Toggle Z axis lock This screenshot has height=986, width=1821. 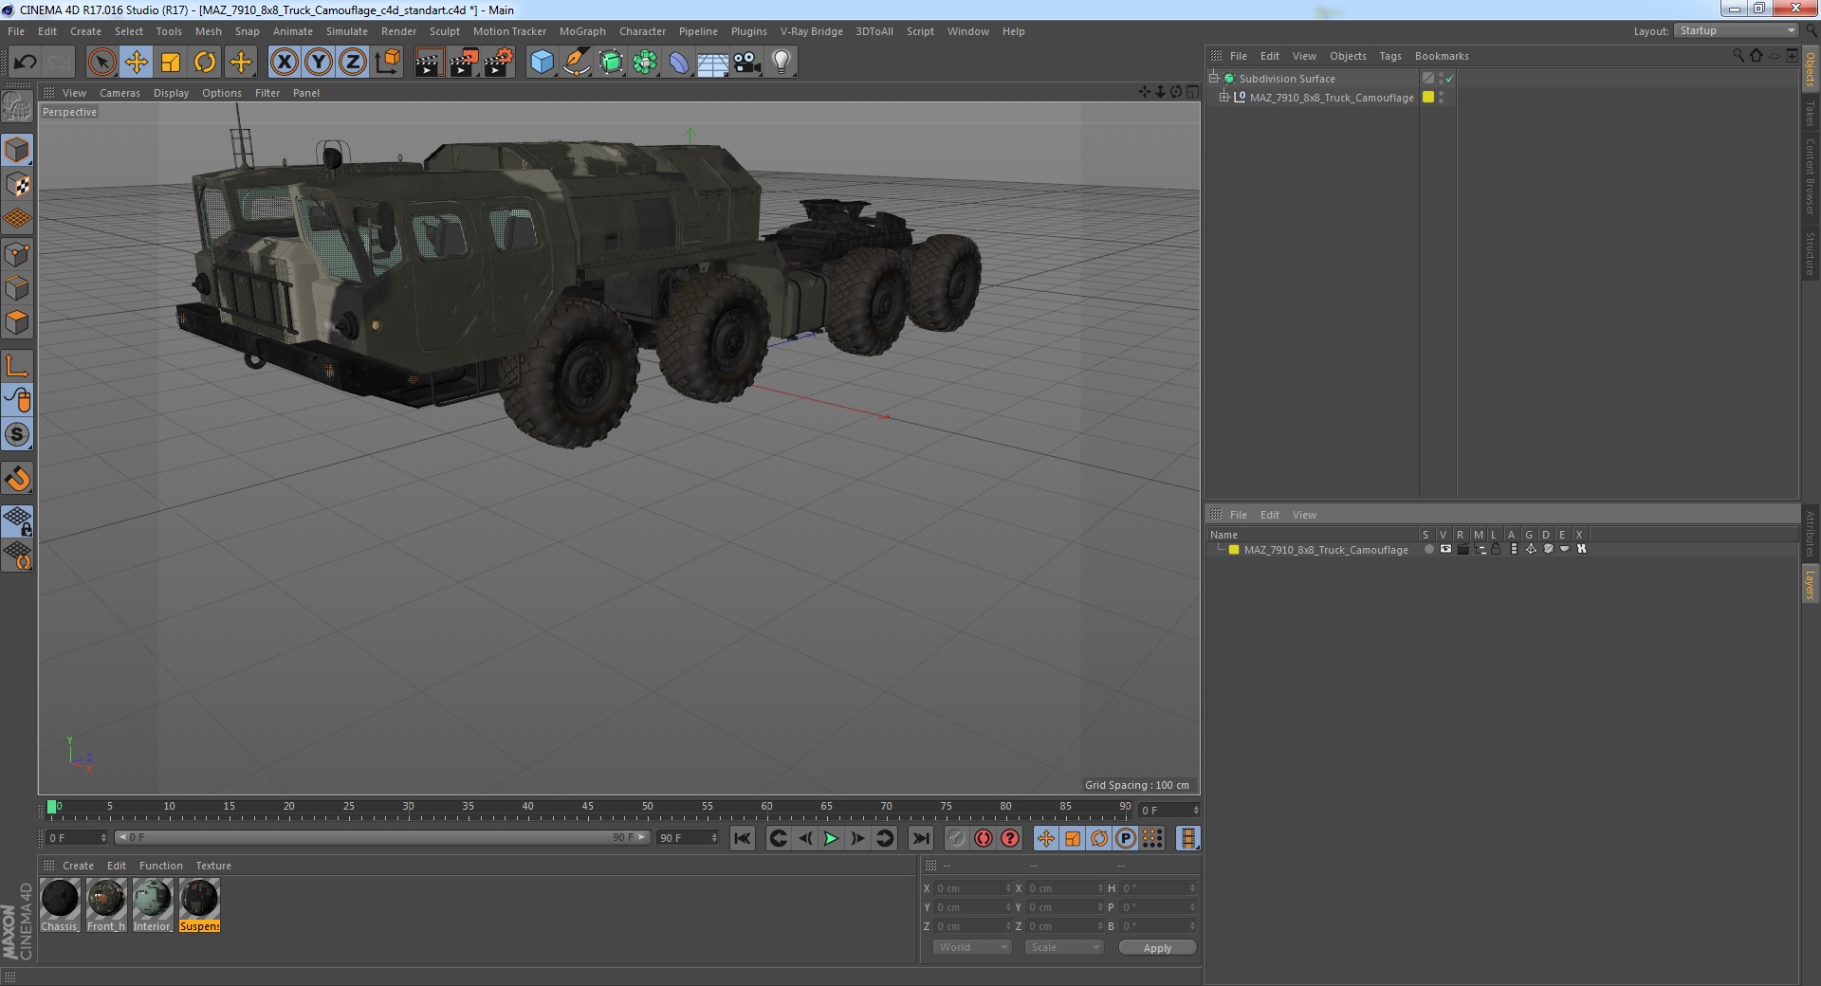[353, 63]
